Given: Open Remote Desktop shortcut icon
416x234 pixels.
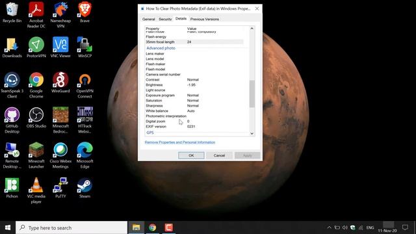Looking at the screenshot, I should 12,155.
